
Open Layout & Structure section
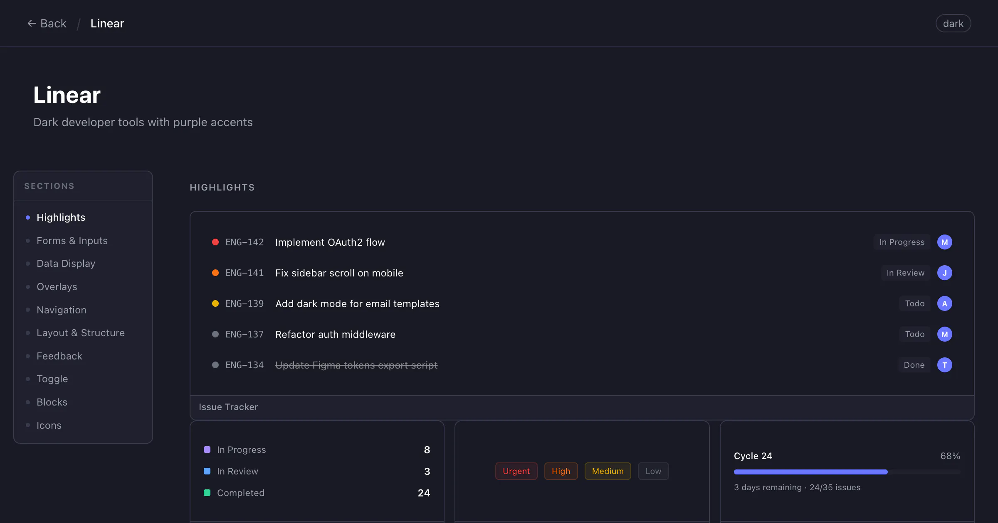(x=81, y=333)
